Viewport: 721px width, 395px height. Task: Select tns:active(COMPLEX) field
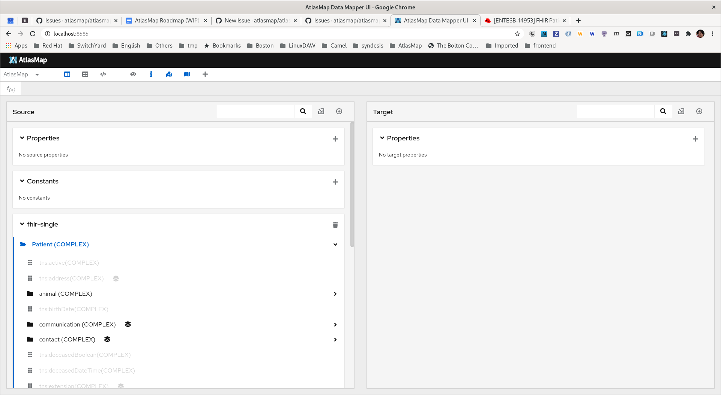click(x=69, y=263)
